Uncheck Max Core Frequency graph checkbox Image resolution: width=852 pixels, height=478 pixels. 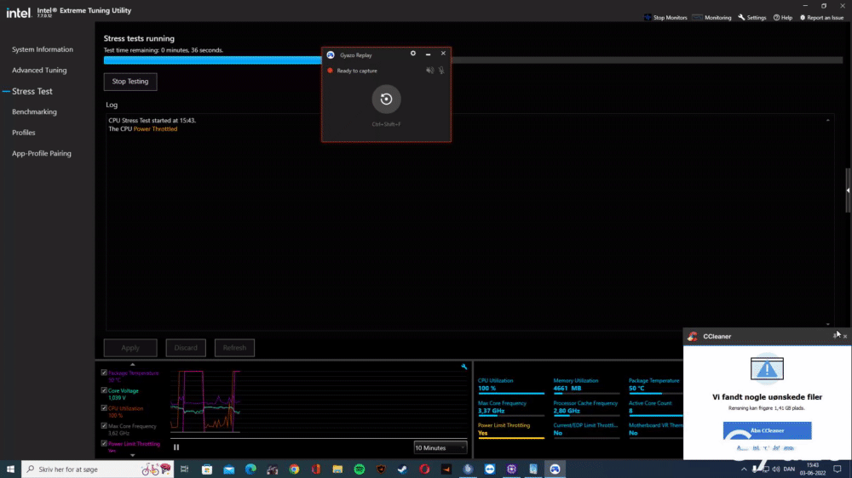click(x=104, y=426)
